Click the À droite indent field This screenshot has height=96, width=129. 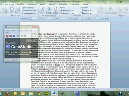click(x=74, y=13)
